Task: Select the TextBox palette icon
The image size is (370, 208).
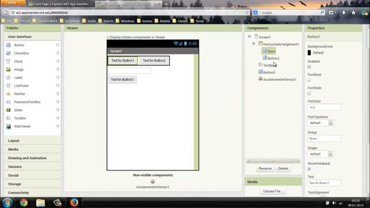Action: click(x=8, y=118)
